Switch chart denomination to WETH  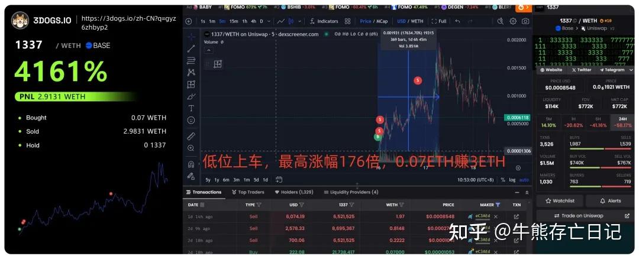pos(417,21)
